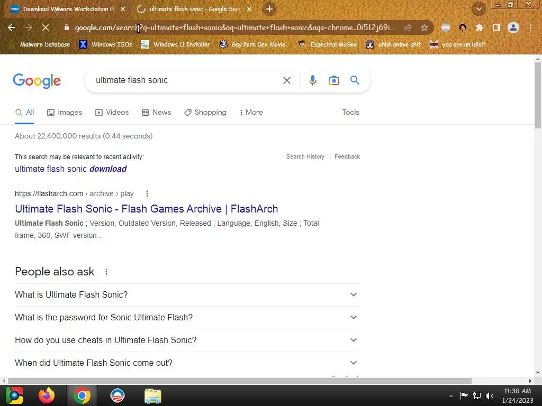
Task: Switch to Videos results
Action: pyautogui.click(x=112, y=113)
